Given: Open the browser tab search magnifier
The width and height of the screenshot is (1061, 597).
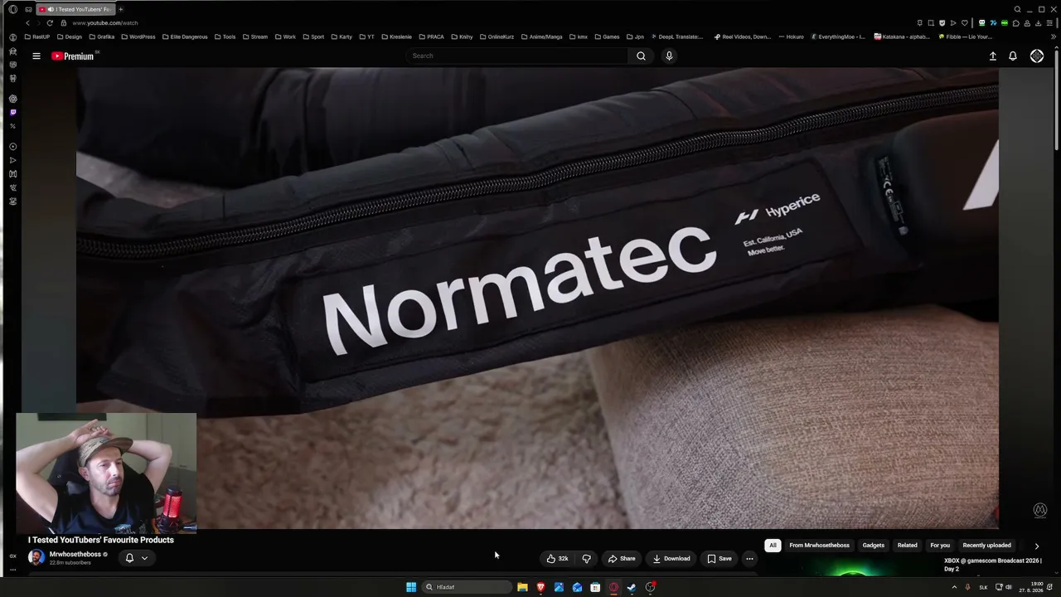Looking at the screenshot, I should point(1017,9).
